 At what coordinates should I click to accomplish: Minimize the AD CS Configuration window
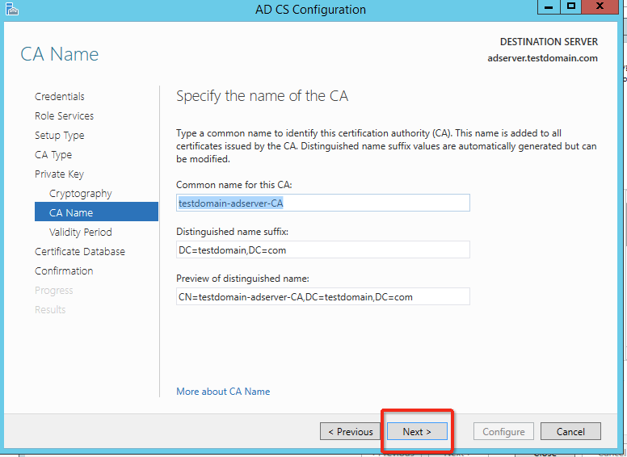(x=549, y=6)
